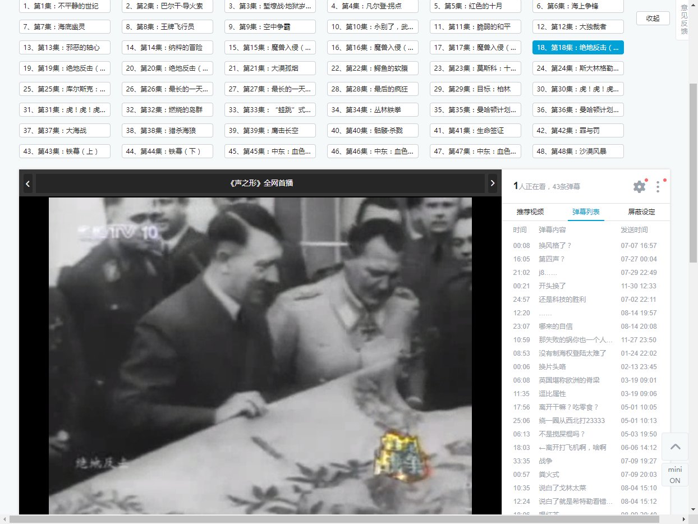Screen dimensions: 698x524
Task: Open the 《声之形》全网首播 banner link
Action: pos(261,183)
